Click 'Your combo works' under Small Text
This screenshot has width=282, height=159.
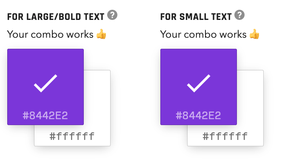point(203,34)
